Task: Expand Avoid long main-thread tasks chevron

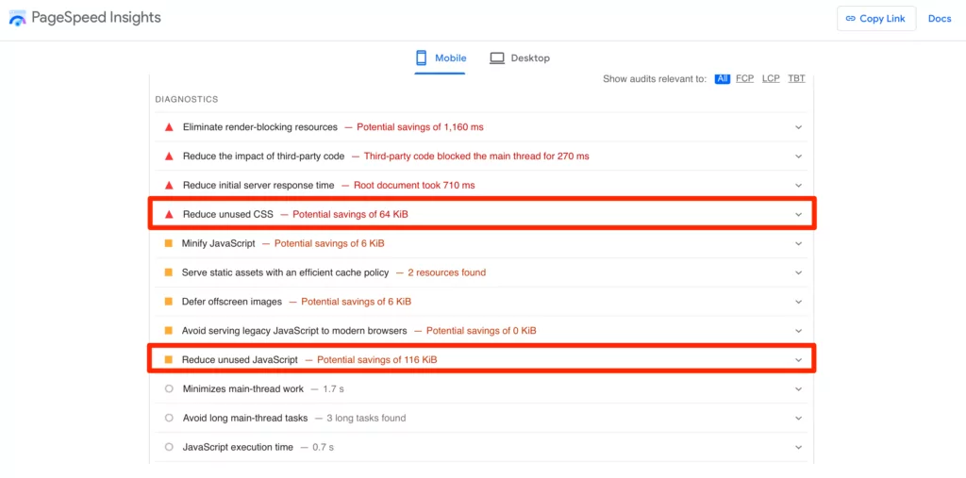Action: pyautogui.click(x=798, y=419)
